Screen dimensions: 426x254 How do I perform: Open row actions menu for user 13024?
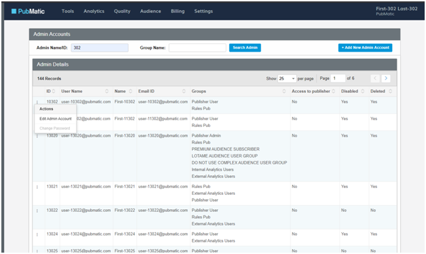(x=37, y=234)
